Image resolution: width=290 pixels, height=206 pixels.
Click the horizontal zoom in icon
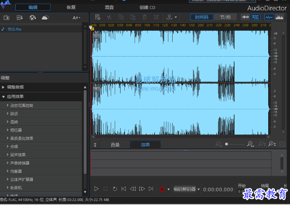(251, 144)
